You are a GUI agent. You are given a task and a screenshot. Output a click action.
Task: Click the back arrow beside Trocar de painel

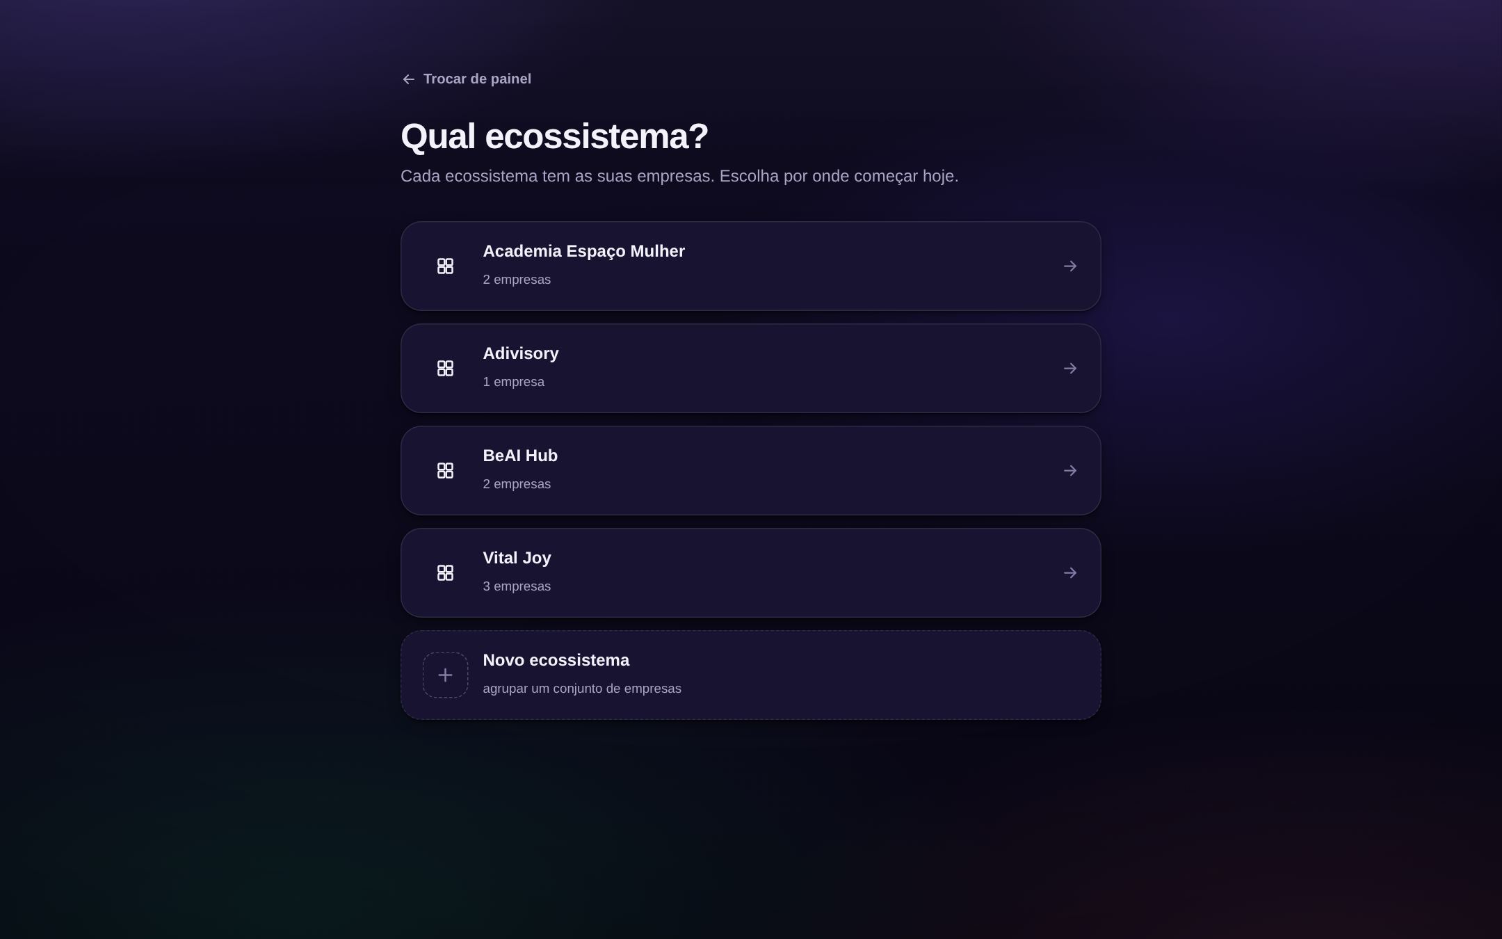click(x=408, y=79)
